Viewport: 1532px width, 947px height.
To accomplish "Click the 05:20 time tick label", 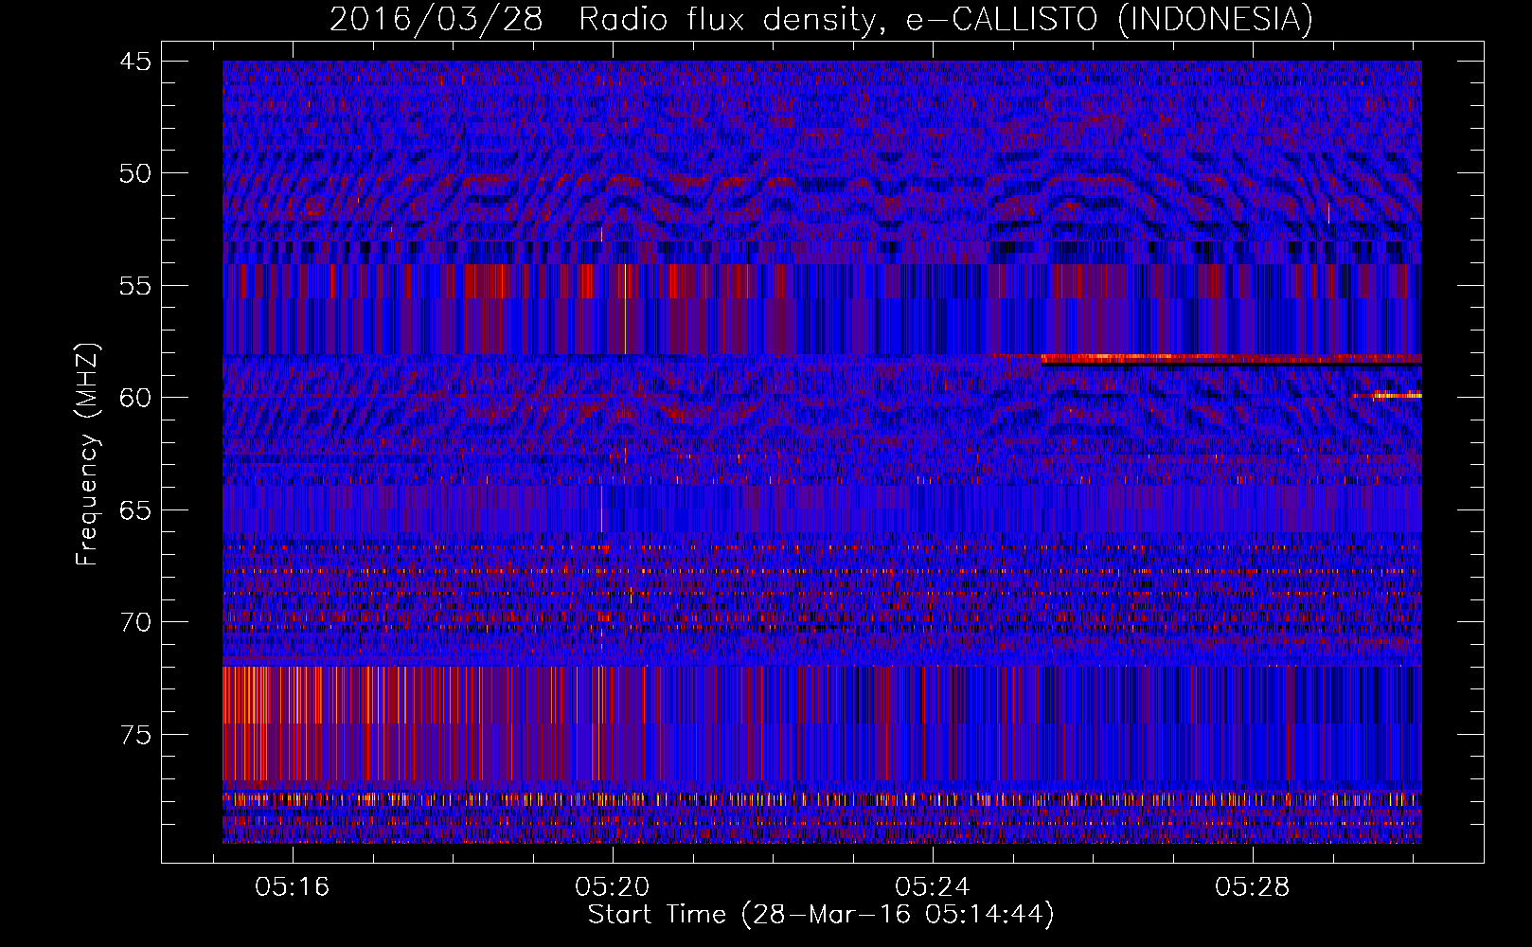I will click(x=613, y=887).
